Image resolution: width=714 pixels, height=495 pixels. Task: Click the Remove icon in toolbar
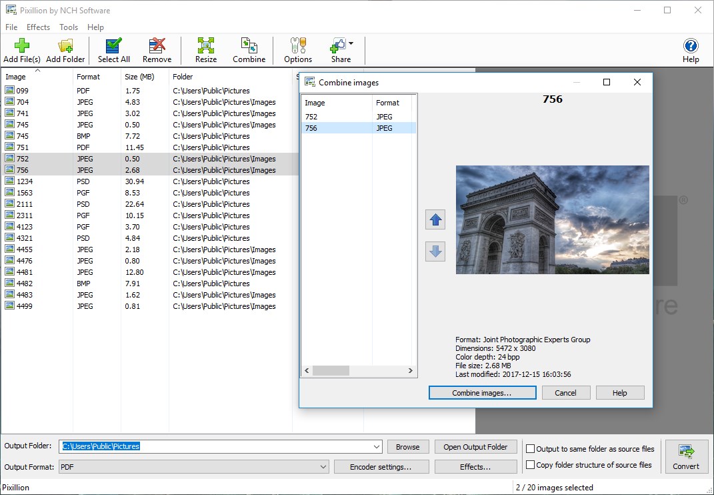click(x=157, y=45)
